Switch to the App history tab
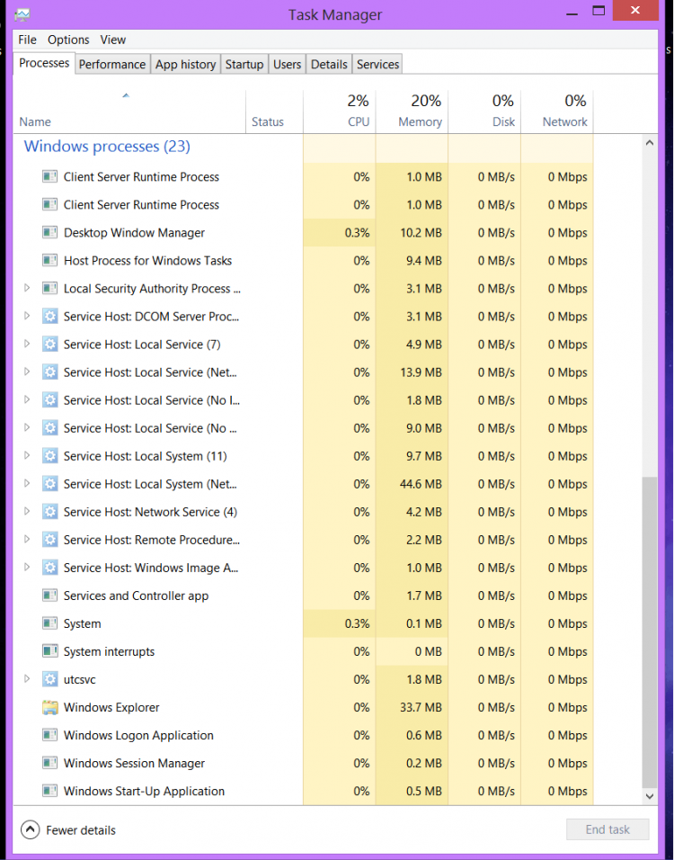This screenshot has width=674, height=860. point(186,64)
